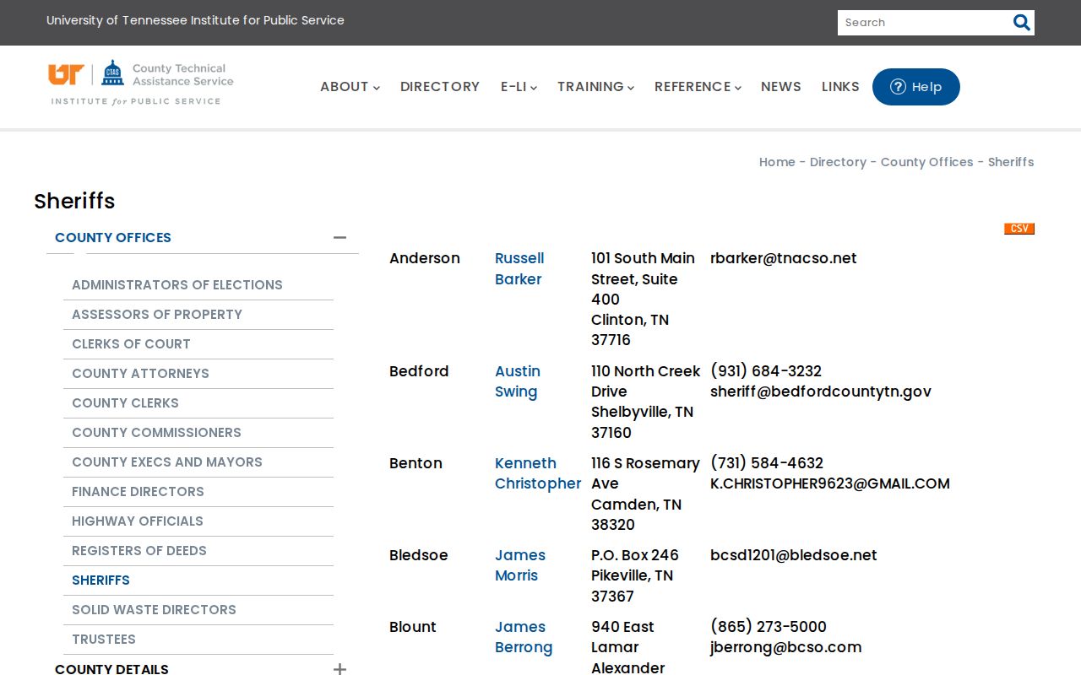Click email bcsd1201@bledsoe.net

[x=794, y=555]
